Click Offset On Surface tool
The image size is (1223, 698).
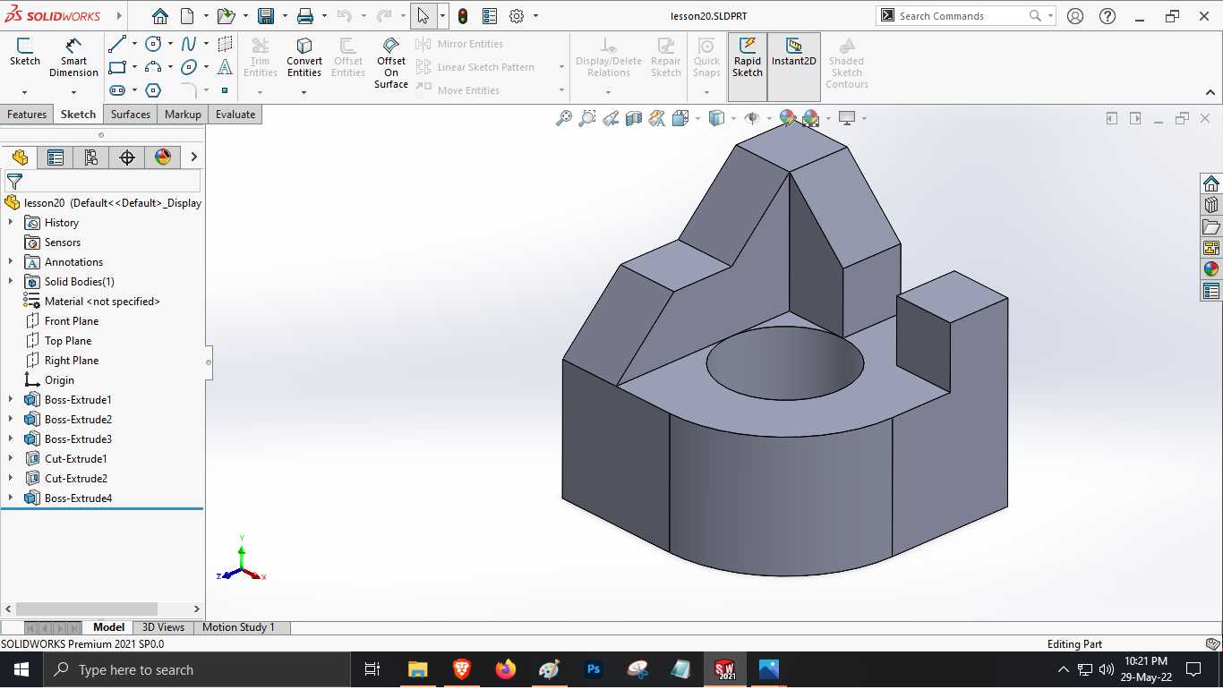click(x=391, y=63)
